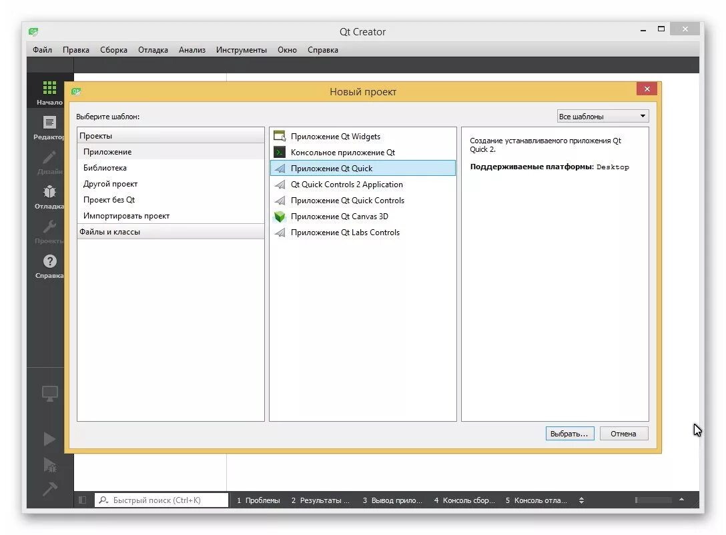
Task: Open the Все шаблоны dropdown
Action: tap(603, 116)
